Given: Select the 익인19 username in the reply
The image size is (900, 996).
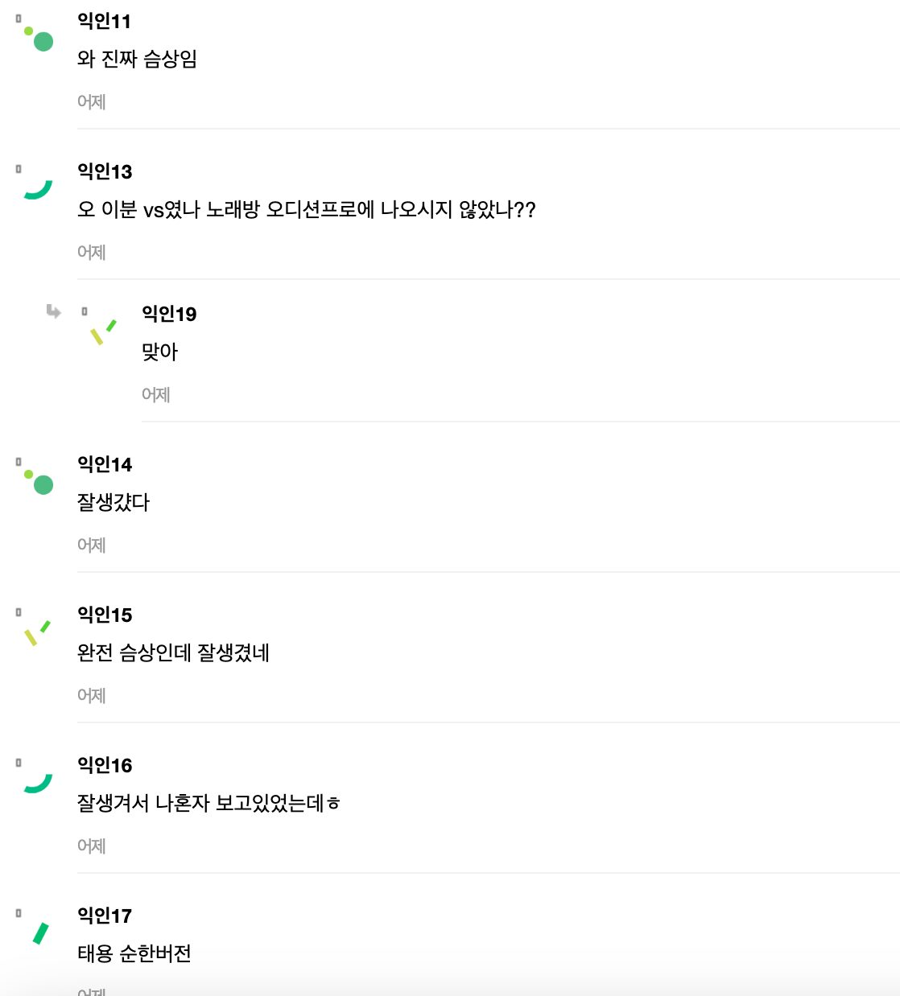Looking at the screenshot, I should click(x=169, y=314).
